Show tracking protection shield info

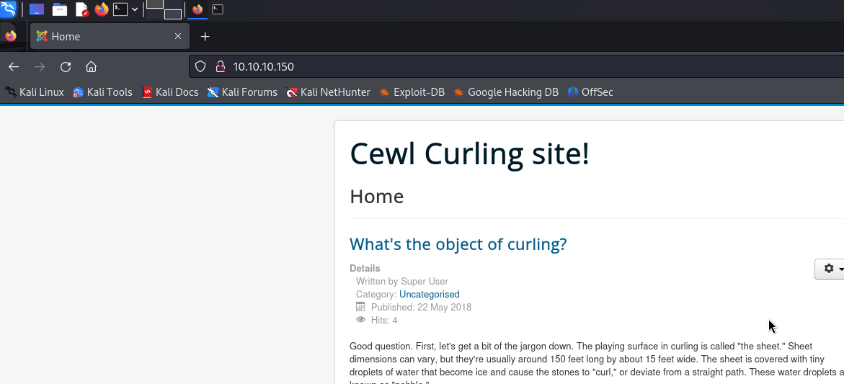(202, 67)
